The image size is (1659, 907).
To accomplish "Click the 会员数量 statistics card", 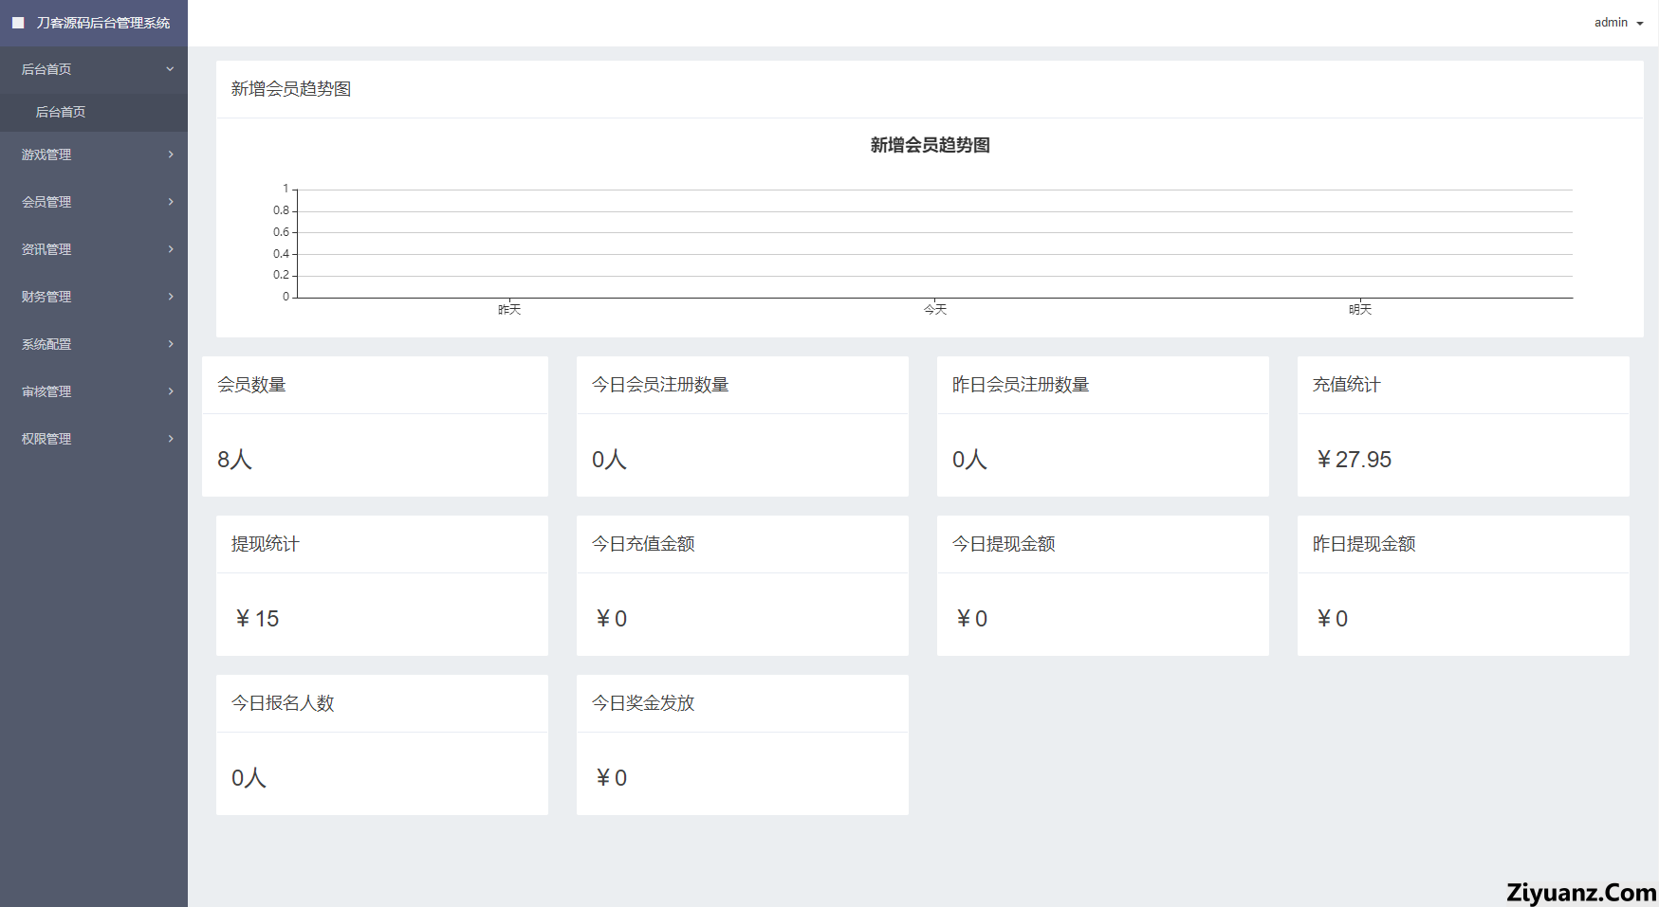I will point(375,426).
